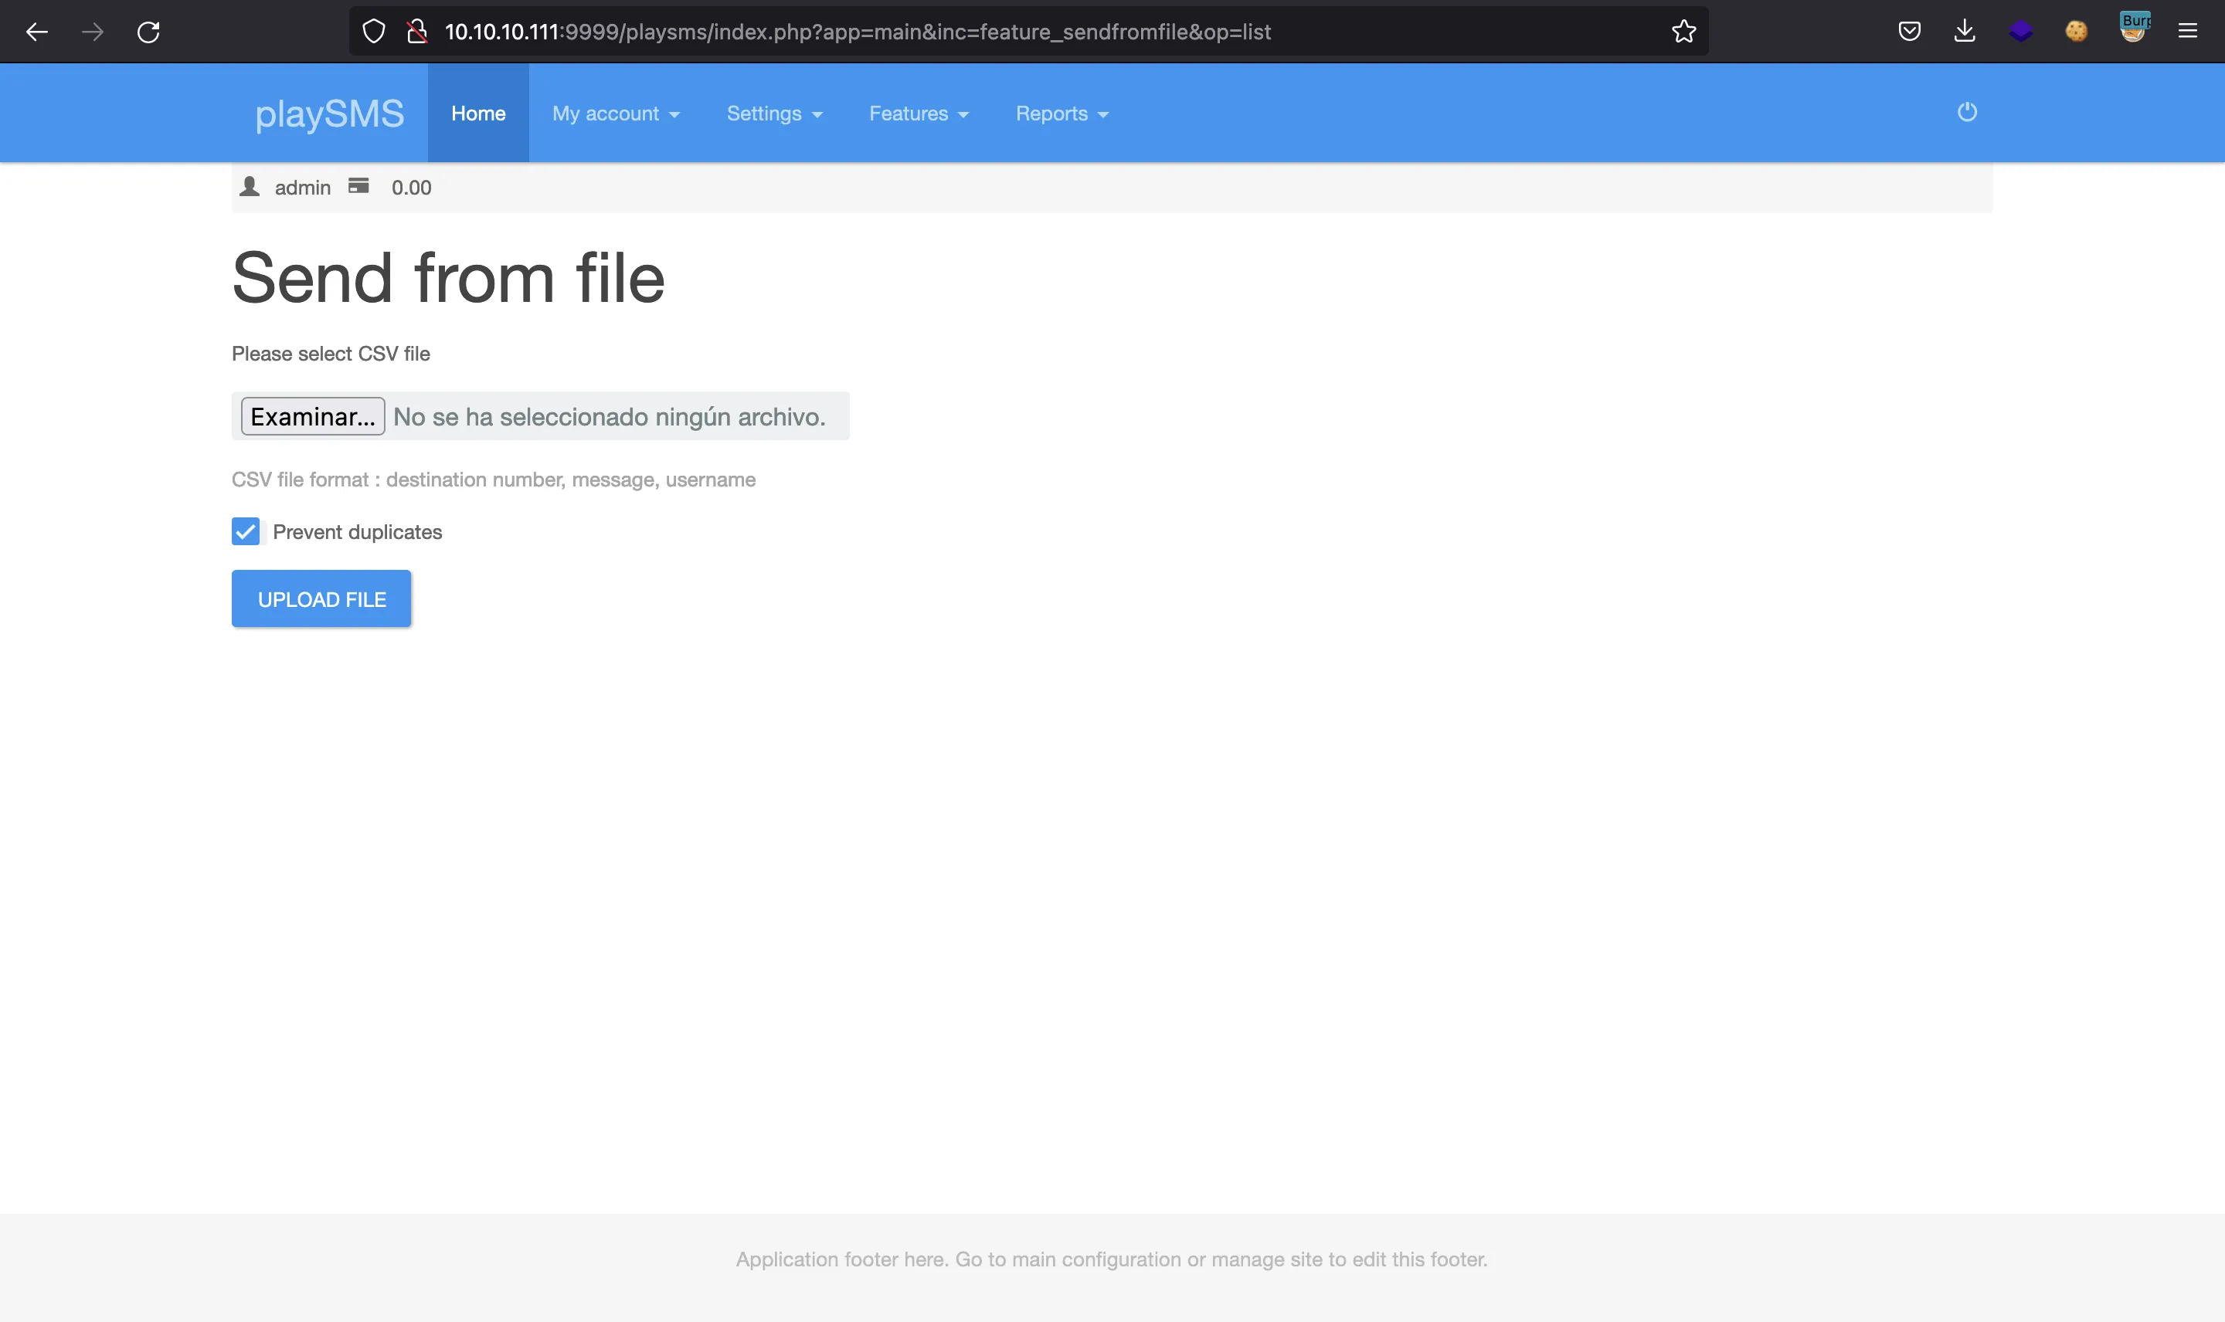2225x1322 pixels.
Task: Click the browser download icon
Action: (1965, 32)
